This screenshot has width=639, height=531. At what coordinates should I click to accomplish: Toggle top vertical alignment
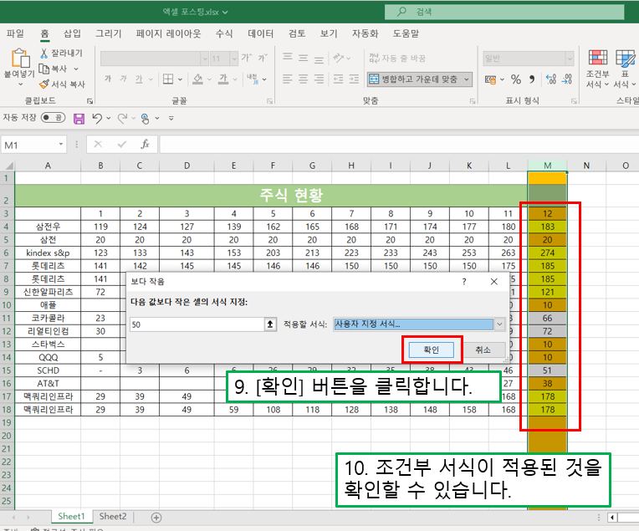coord(288,58)
